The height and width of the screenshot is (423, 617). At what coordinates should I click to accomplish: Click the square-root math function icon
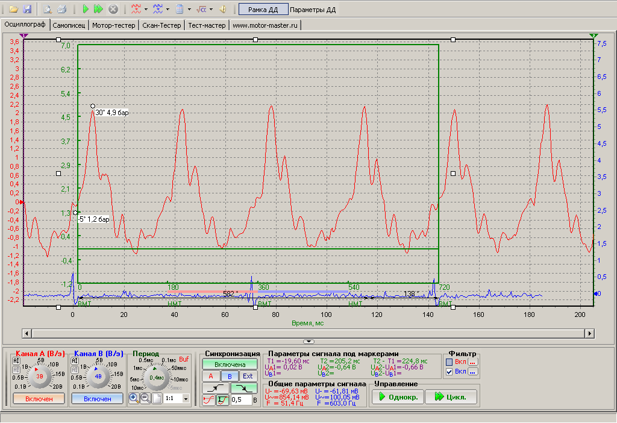201,9
